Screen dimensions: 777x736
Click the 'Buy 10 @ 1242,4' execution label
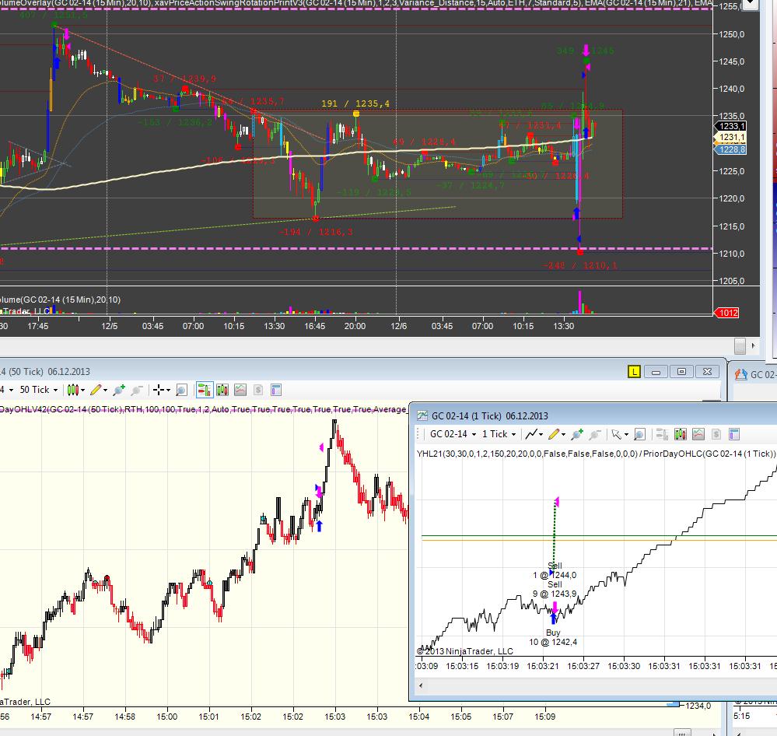coord(553,637)
